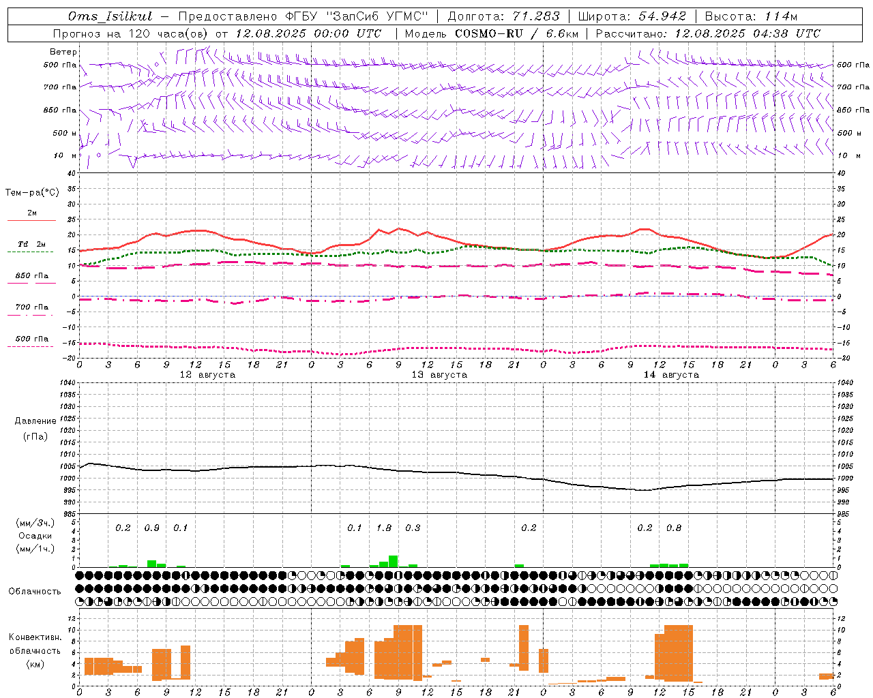Click the Высота: 114м value
Screen dimensions: 873x698
pyautogui.click(x=751, y=16)
